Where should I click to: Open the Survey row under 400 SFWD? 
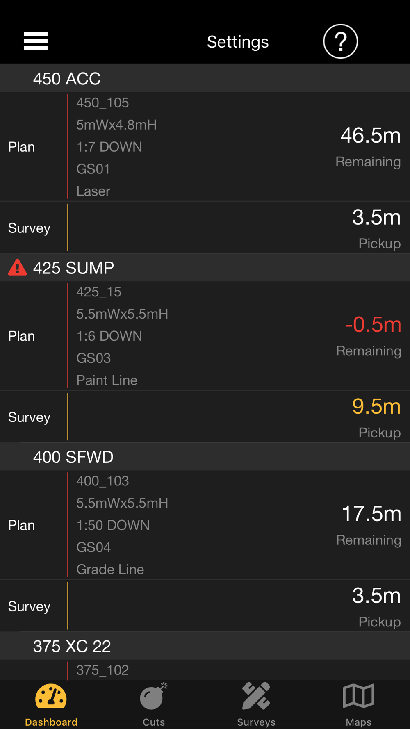click(205, 606)
